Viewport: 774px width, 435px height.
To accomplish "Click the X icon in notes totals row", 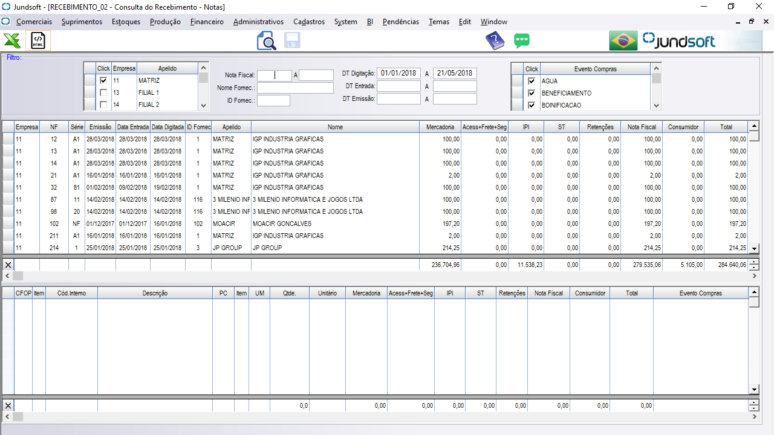I will pos(8,265).
